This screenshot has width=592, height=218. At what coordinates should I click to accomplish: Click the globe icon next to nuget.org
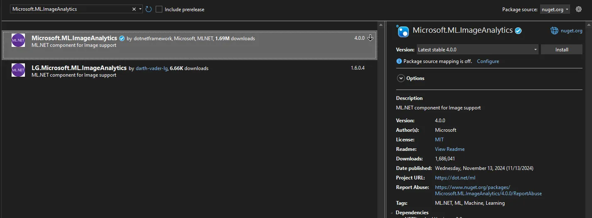pos(554,31)
